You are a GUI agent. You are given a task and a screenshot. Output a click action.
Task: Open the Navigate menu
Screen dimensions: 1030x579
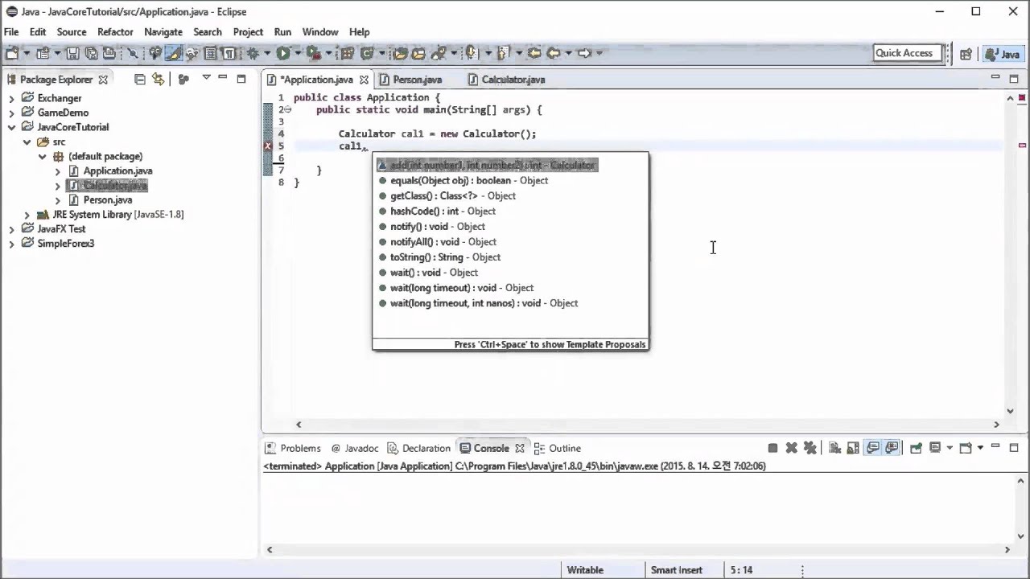coord(163,31)
